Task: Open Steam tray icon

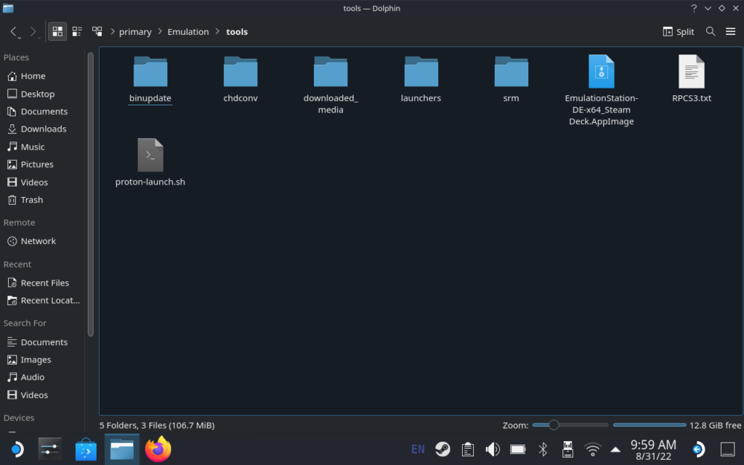Action: [x=442, y=449]
